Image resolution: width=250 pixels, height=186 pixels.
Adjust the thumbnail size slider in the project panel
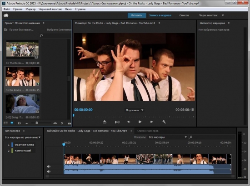point(37,123)
